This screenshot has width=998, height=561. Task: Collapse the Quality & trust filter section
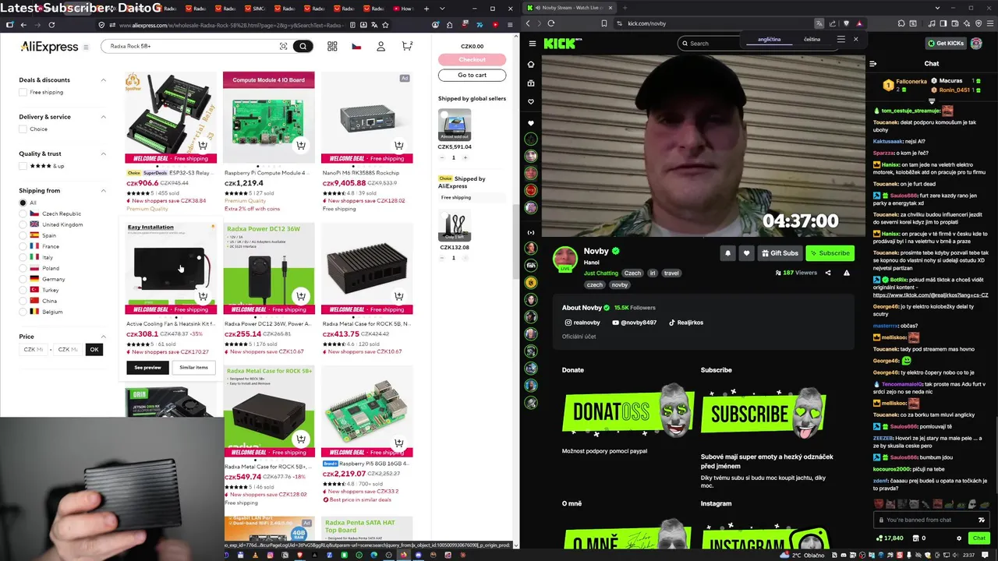point(103,153)
